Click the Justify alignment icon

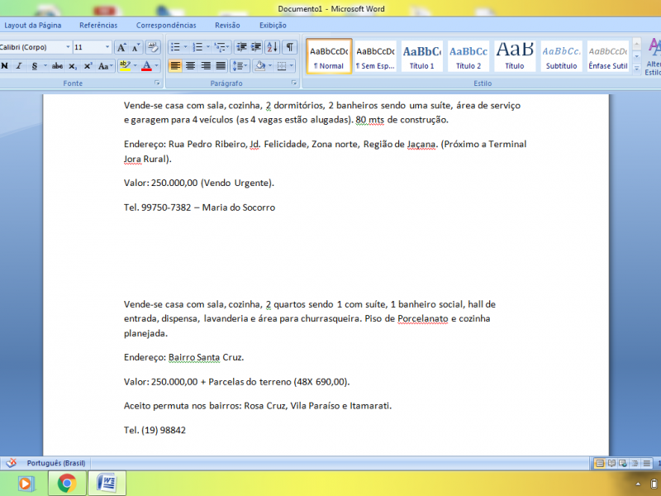coord(221,66)
